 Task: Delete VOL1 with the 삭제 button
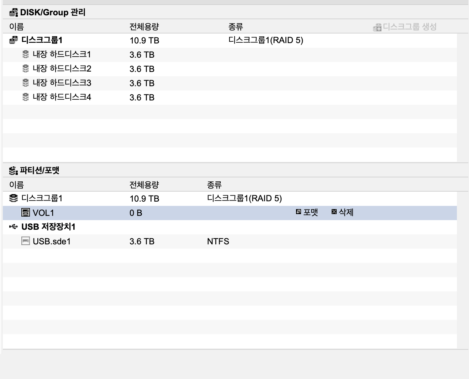(342, 212)
